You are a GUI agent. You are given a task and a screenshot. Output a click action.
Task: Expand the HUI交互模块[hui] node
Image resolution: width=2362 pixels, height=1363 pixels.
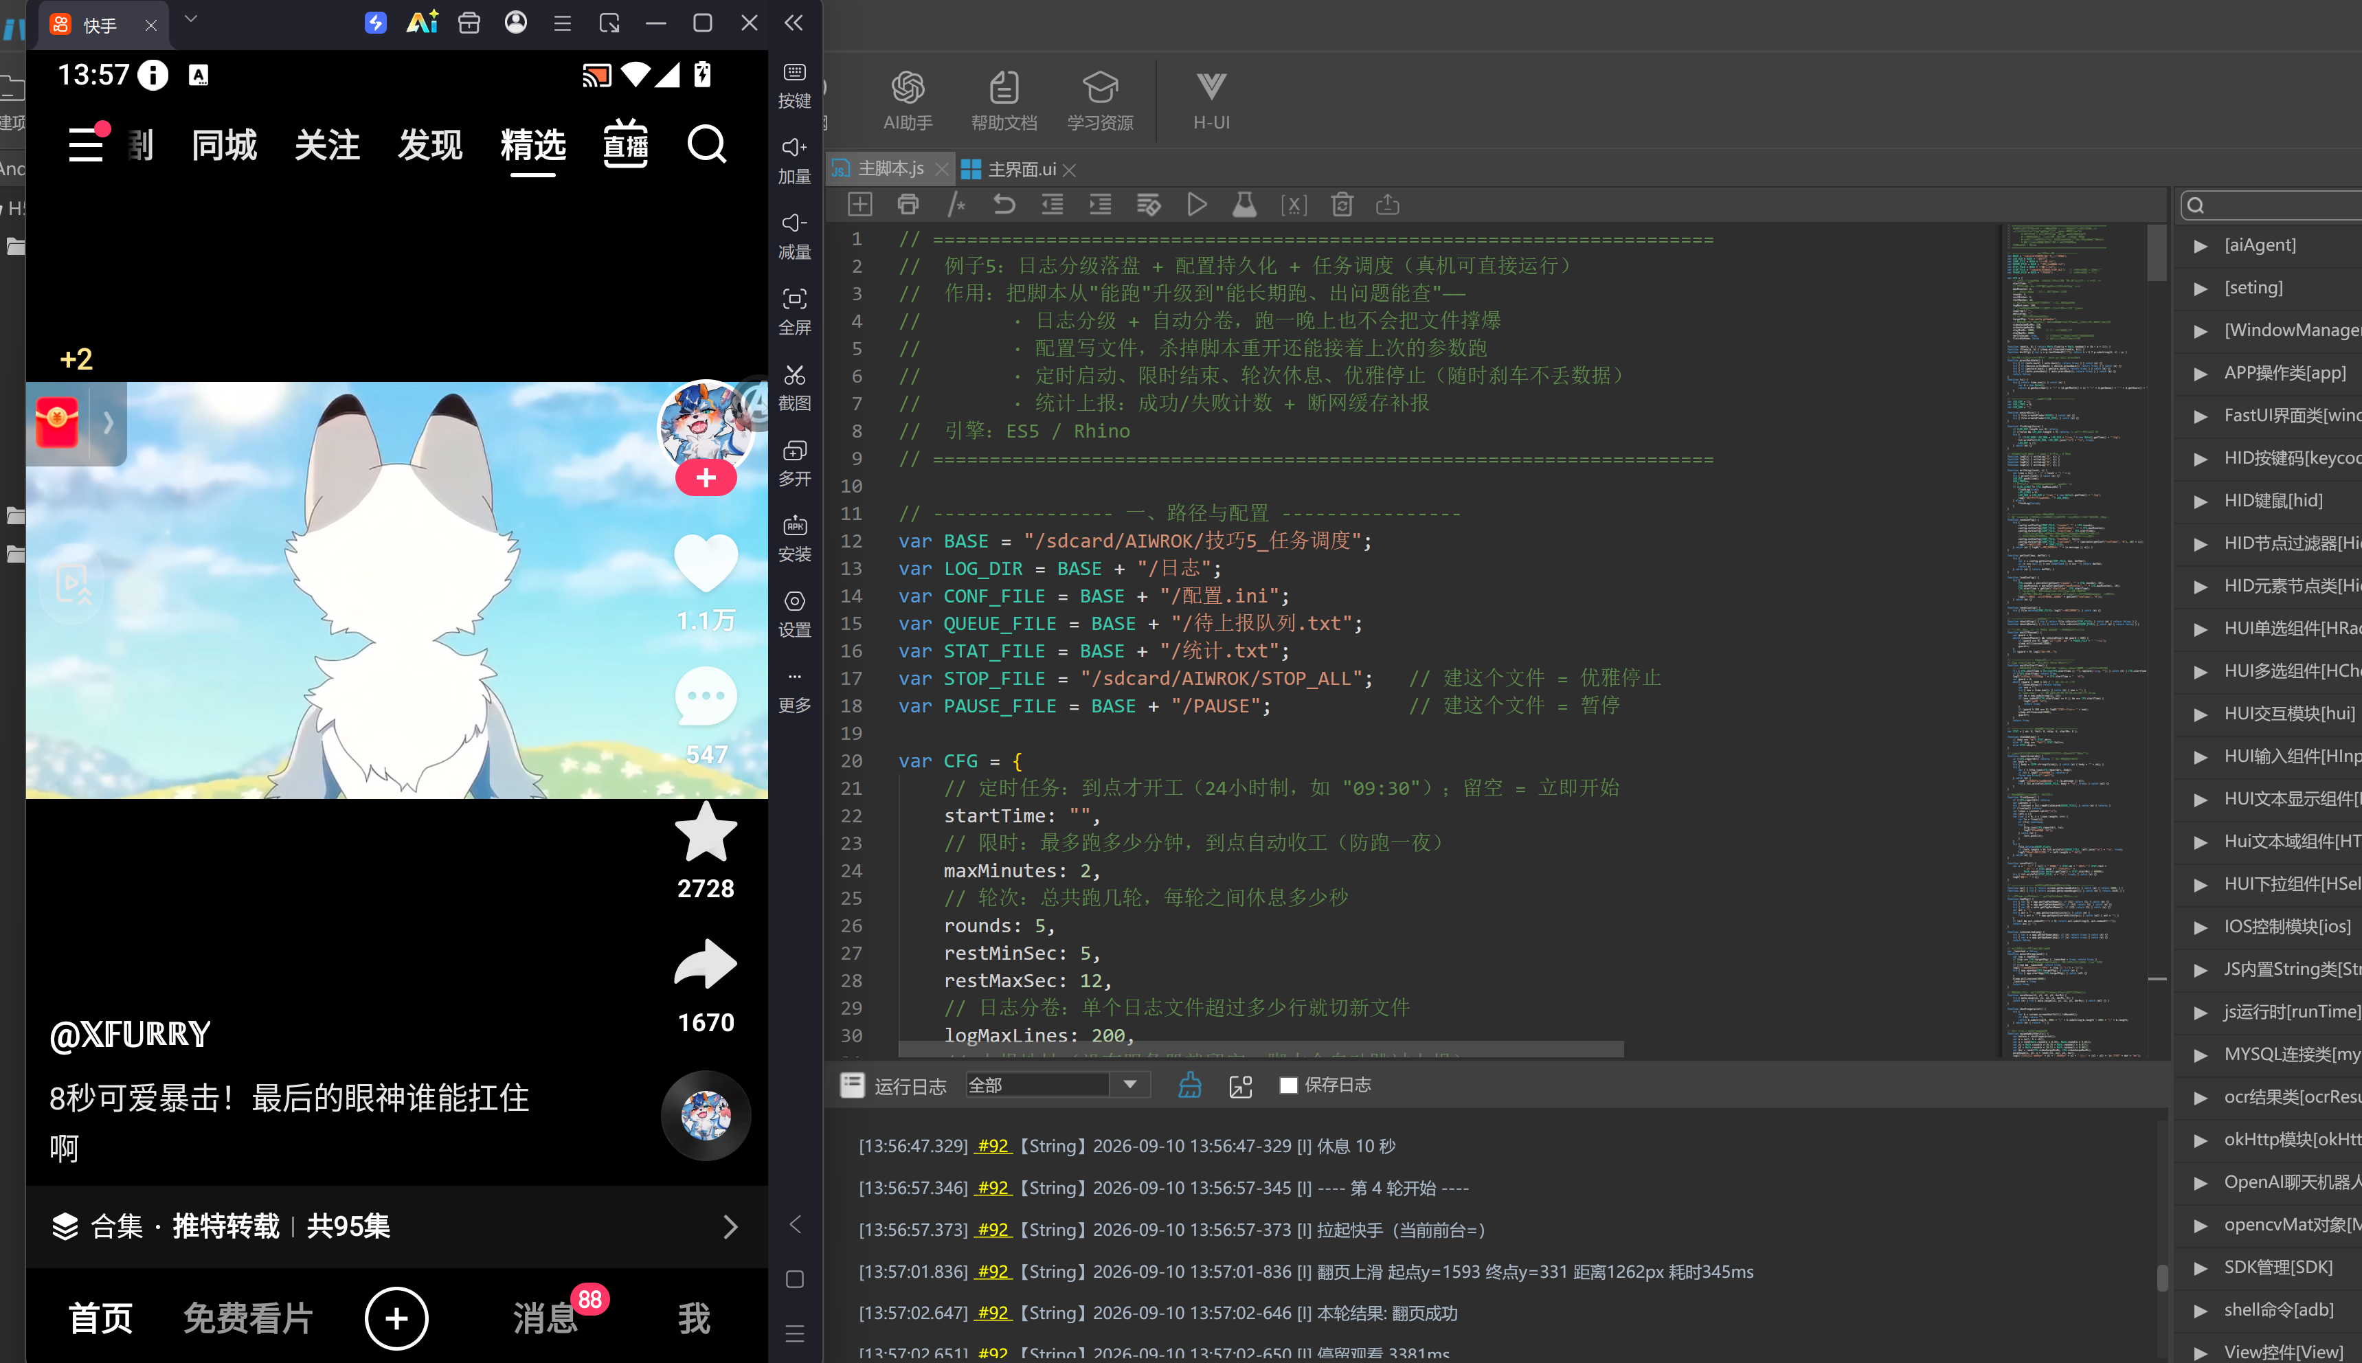[x=2200, y=714]
